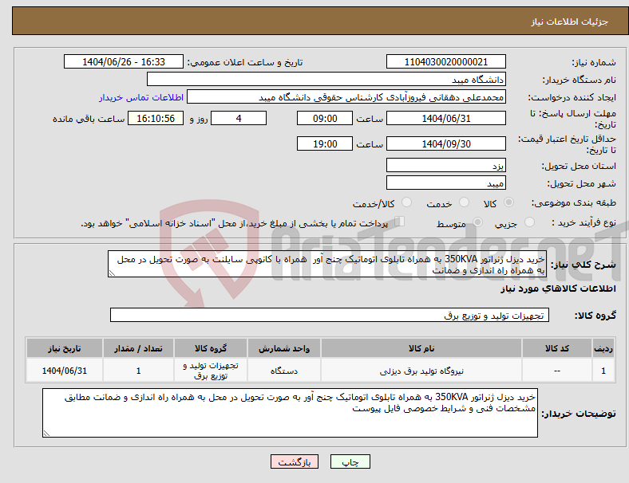Click the چاپ (print) button
Screen dimensions: 629x483
pyautogui.click(x=350, y=461)
